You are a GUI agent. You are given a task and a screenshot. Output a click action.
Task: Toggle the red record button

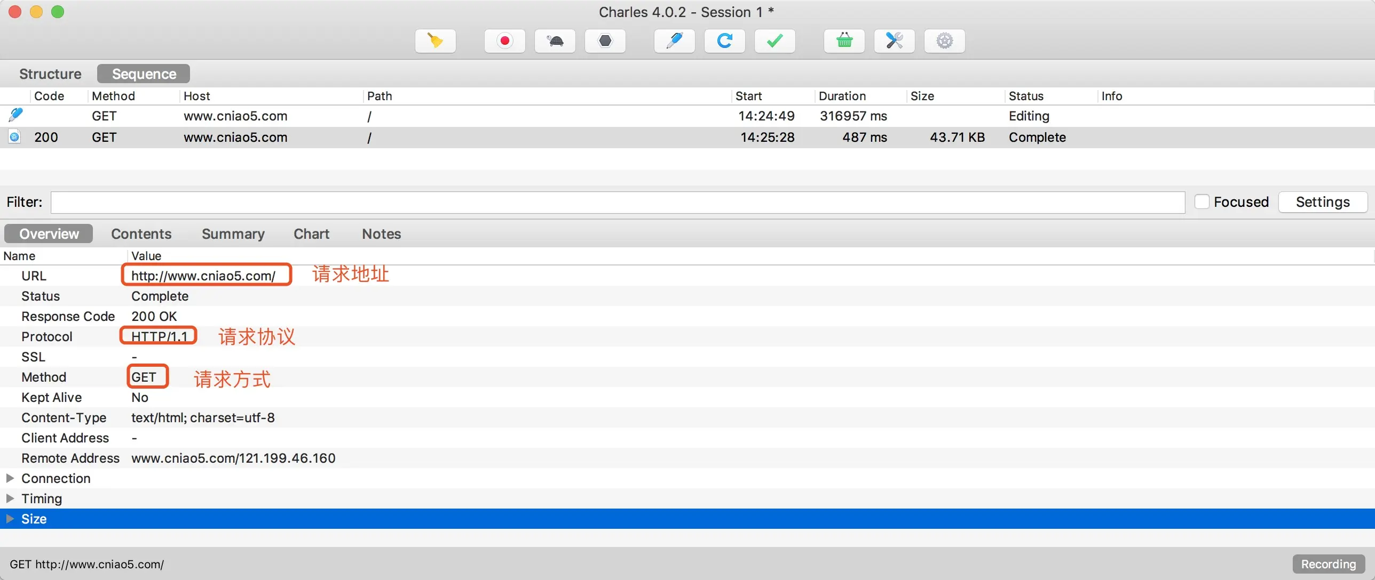504,41
